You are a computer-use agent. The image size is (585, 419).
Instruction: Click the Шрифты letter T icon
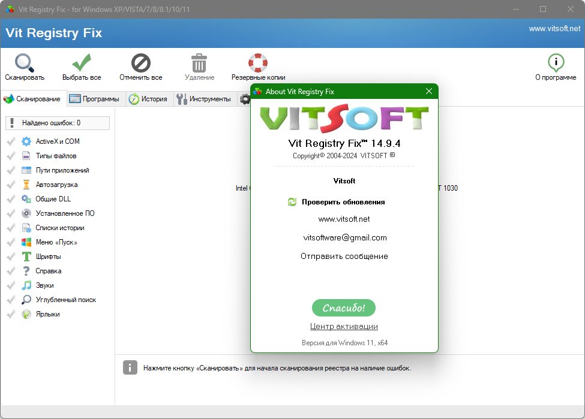26,257
